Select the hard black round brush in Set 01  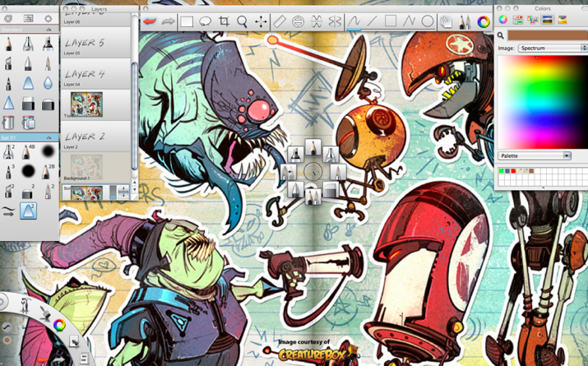tap(28, 171)
